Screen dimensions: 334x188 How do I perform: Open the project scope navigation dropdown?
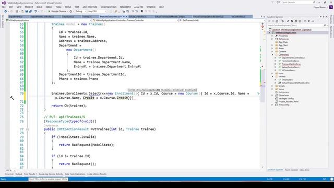[49, 20]
